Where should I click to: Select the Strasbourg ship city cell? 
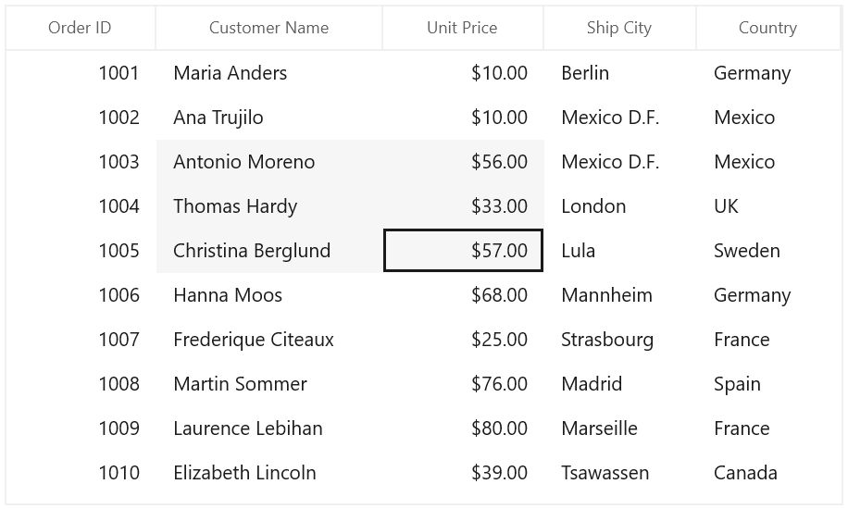tap(619, 339)
